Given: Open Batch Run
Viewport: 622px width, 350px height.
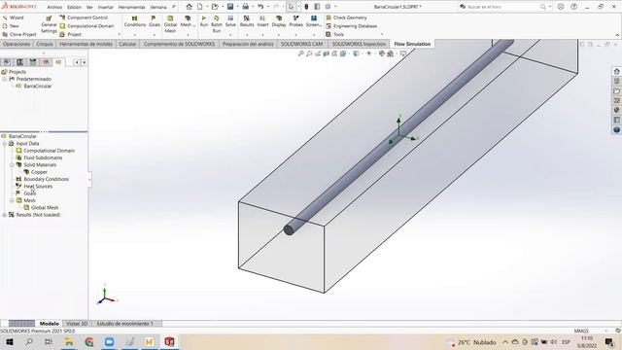Looking at the screenshot, I should 217,24.
